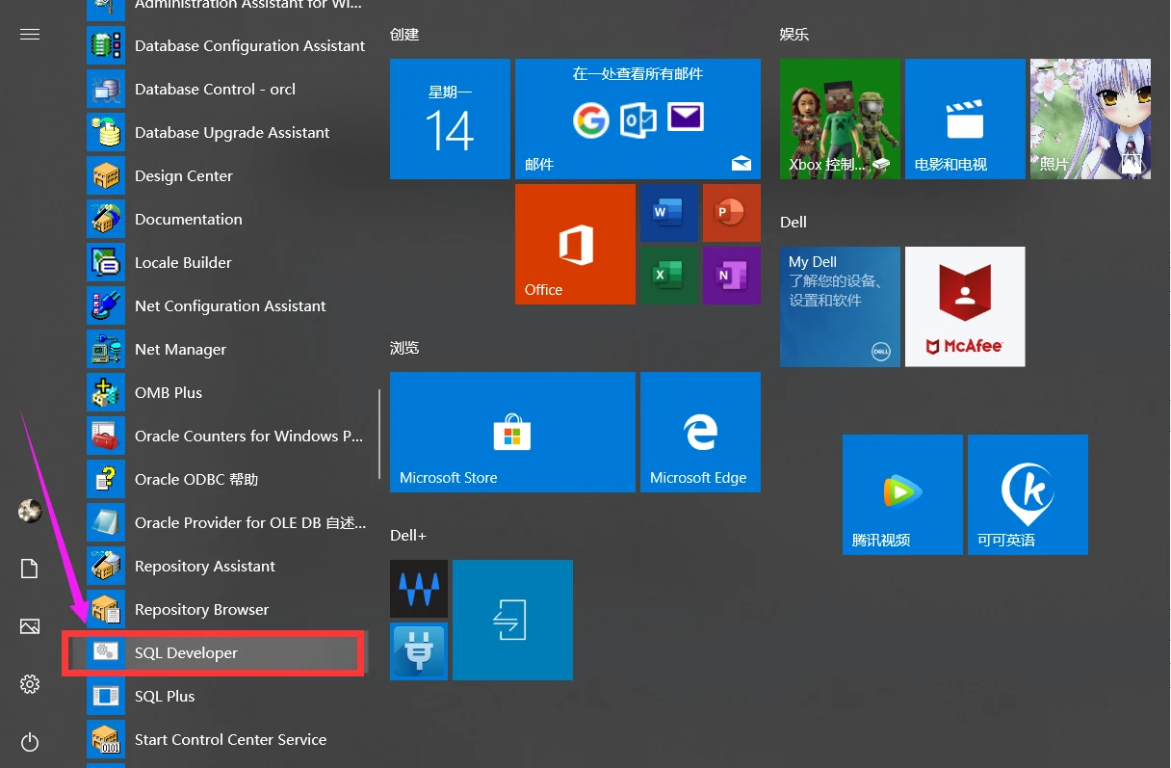This screenshot has width=1171, height=768.
Task: Open SQL Plus
Action: (227, 696)
